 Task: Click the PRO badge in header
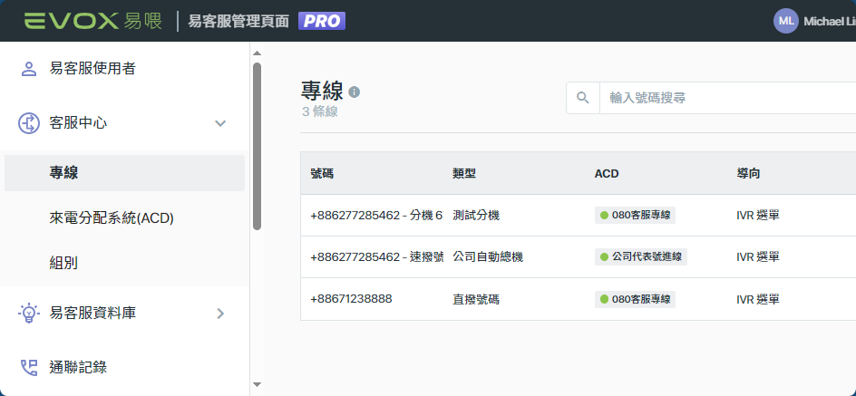322,21
